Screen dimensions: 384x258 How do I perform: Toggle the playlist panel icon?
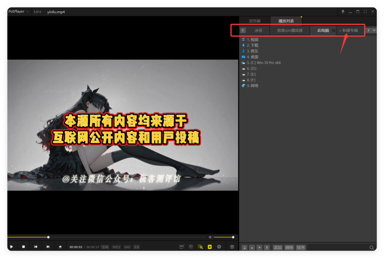click(x=210, y=247)
